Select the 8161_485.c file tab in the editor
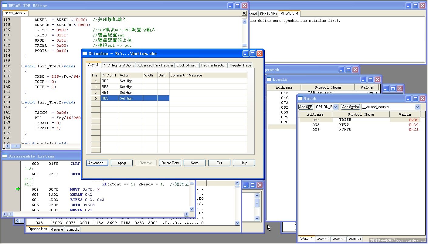Screen dimensions: 428x244 pos(15,13)
